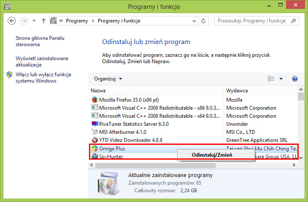Click the Omiga Plus colorful icon
Image resolution: width=308 pixels, height=202 pixels.
(94, 148)
